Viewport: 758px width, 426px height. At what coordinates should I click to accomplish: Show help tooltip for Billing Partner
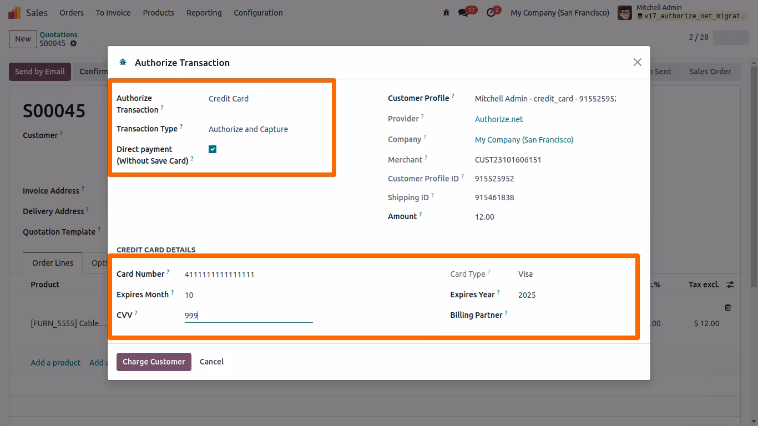click(x=506, y=313)
